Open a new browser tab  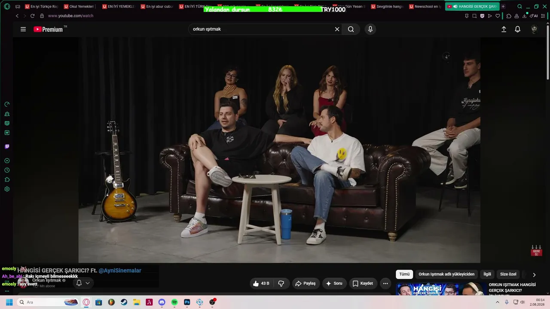pyautogui.click(x=503, y=6)
